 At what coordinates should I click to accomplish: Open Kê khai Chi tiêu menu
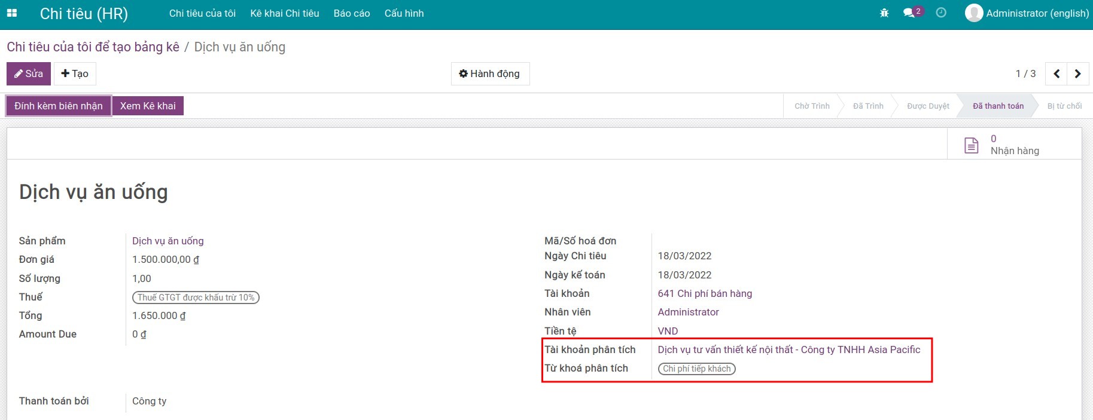coord(285,13)
